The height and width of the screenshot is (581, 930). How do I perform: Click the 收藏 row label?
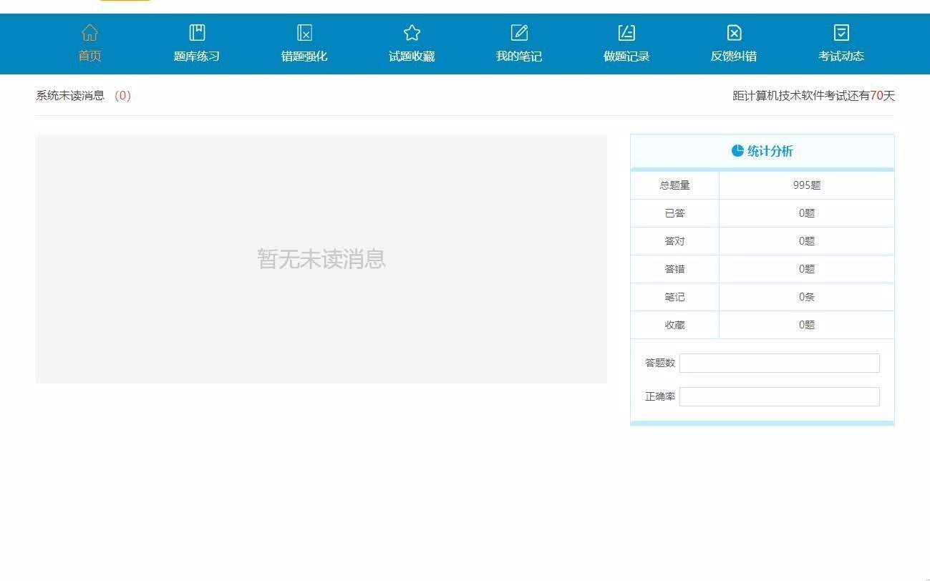[674, 325]
